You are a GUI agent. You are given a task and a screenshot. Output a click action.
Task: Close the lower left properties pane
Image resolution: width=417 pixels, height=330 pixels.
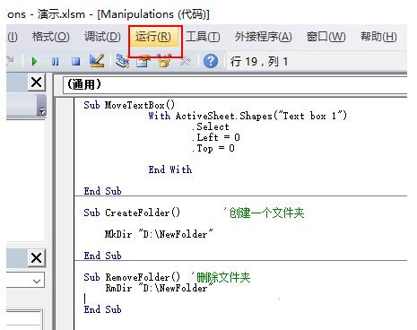[37, 257]
